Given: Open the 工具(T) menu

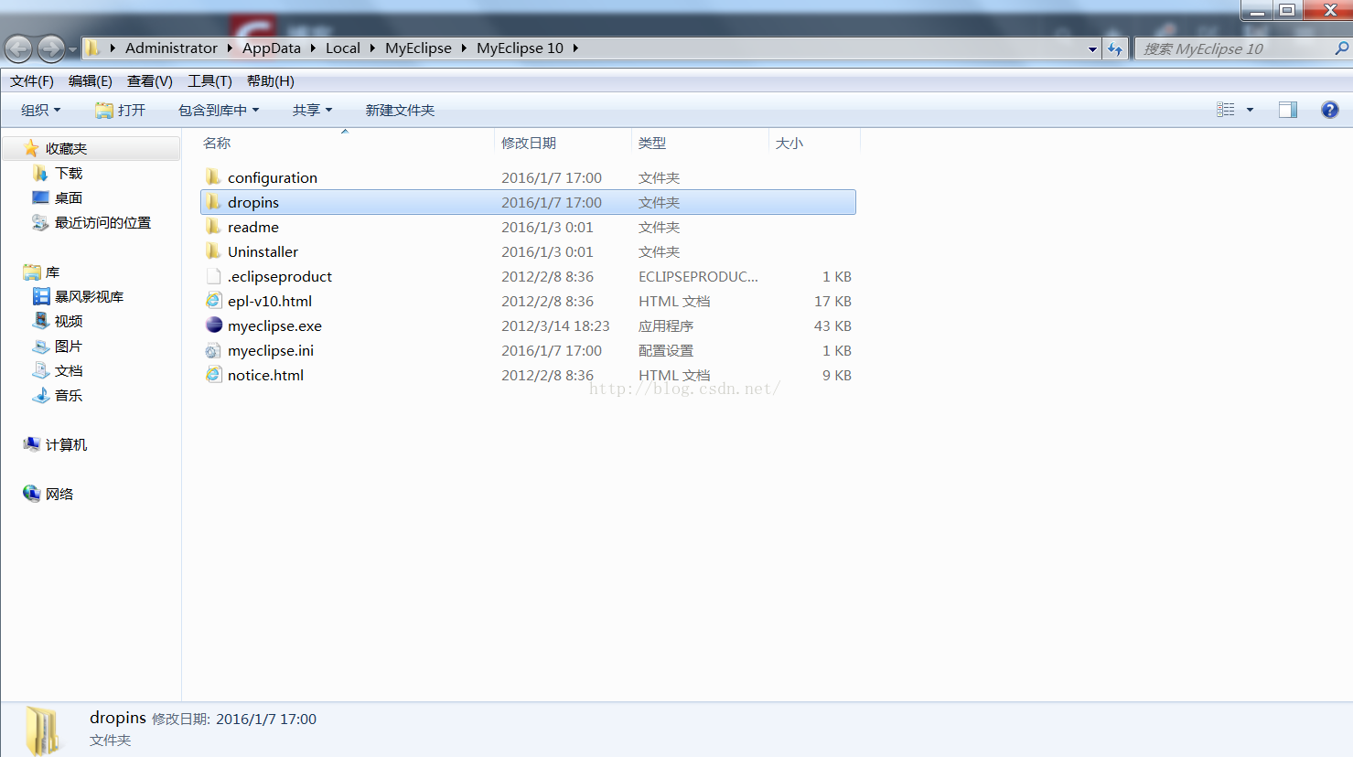Looking at the screenshot, I should pyautogui.click(x=209, y=80).
